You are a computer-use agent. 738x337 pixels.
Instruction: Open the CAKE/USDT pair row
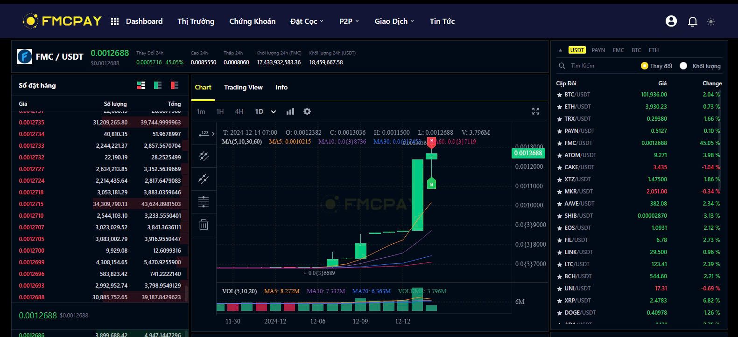click(639, 167)
